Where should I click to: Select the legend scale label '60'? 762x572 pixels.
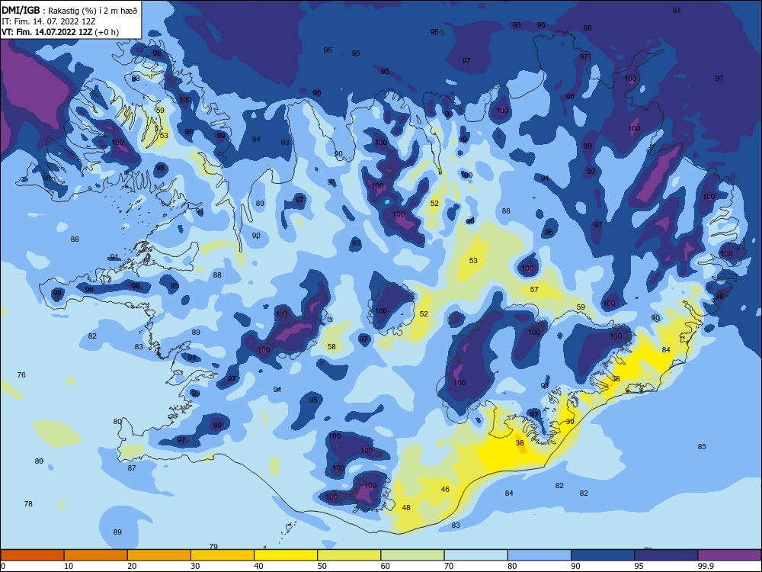386,566
